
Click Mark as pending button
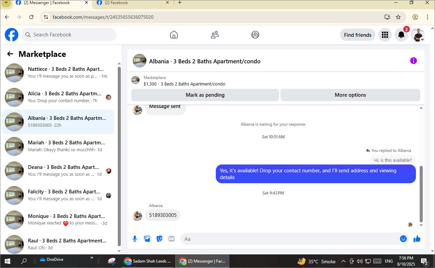205,95
